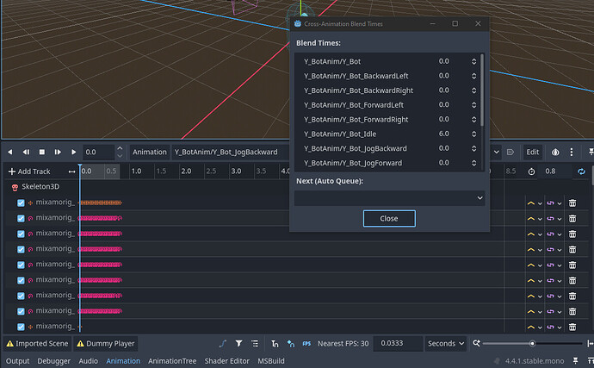Click the animation length stopwatch icon
This screenshot has width=594, height=368.
pyautogui.click(x=531, y=172)
